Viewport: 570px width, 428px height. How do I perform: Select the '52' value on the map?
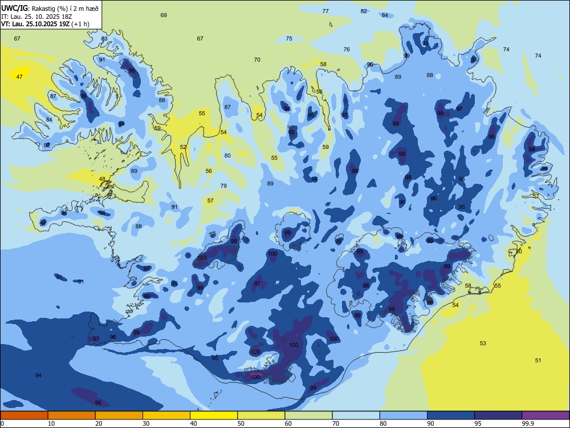(183, 147)
